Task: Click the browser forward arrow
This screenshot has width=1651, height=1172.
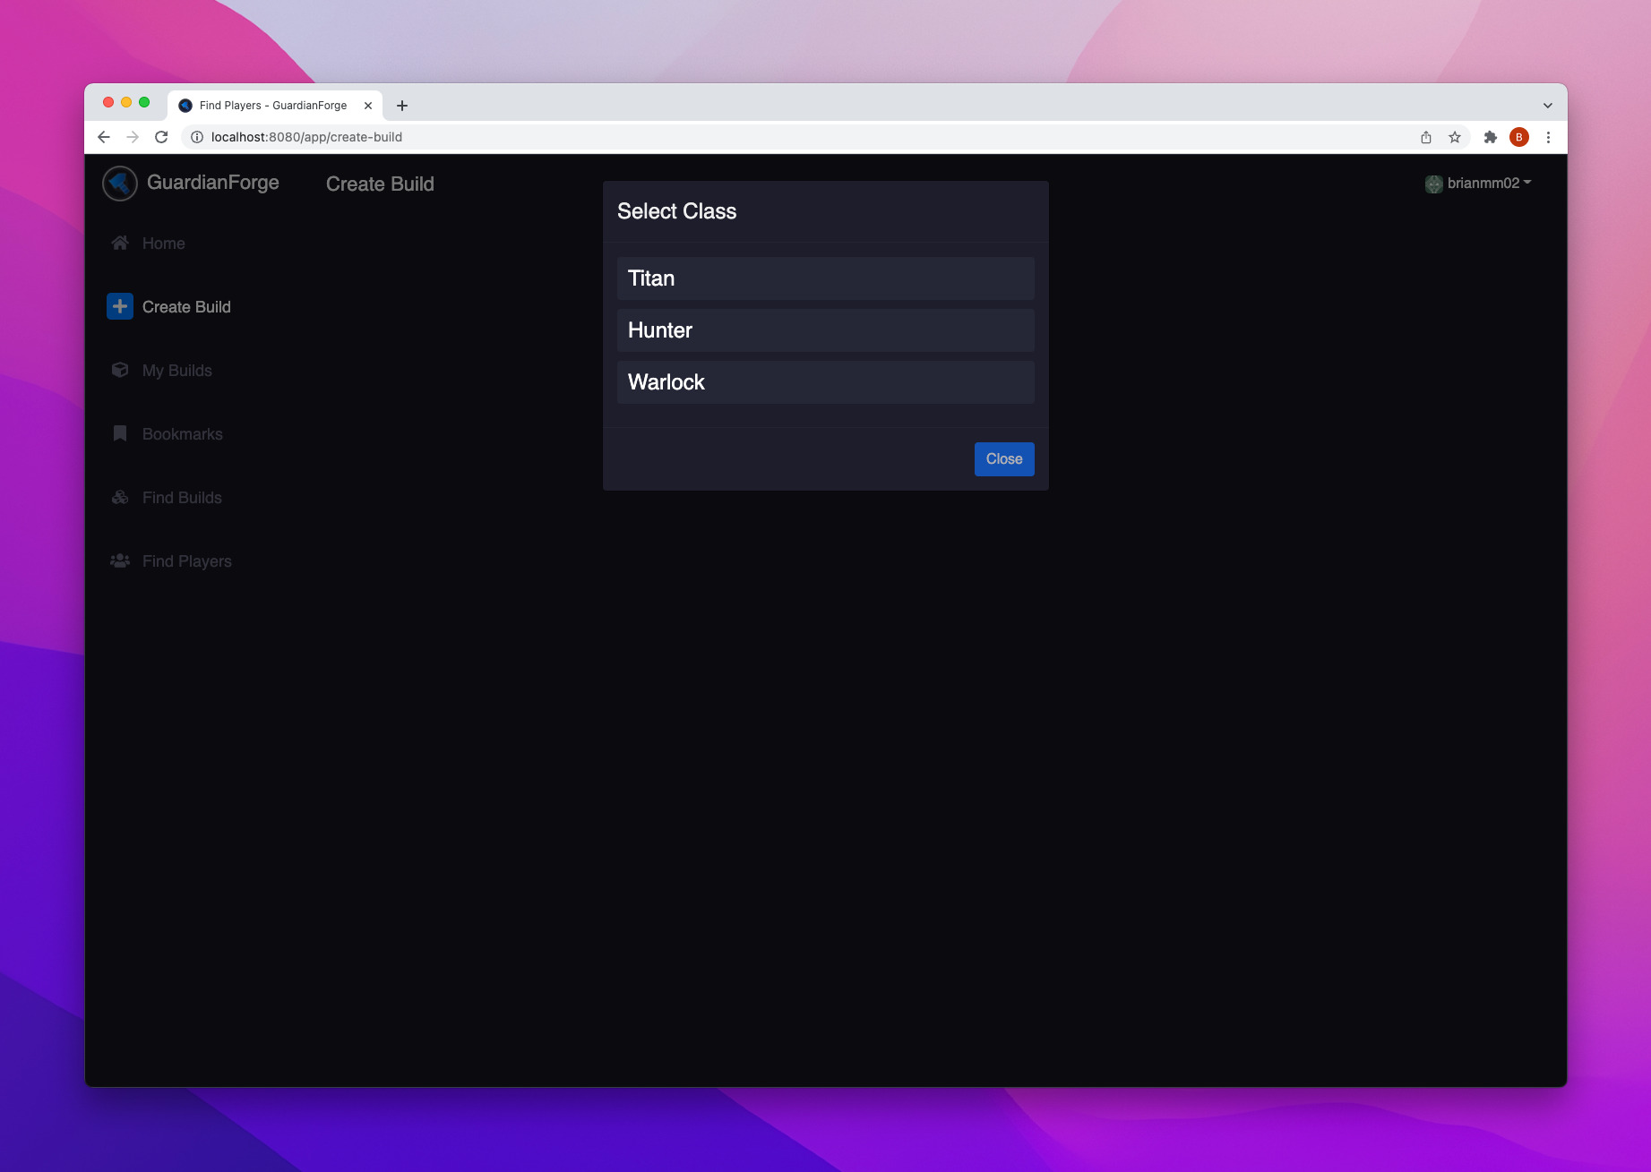Action: click(133, 137)
